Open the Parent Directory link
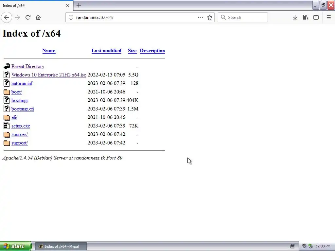 (x=28, y=66)
